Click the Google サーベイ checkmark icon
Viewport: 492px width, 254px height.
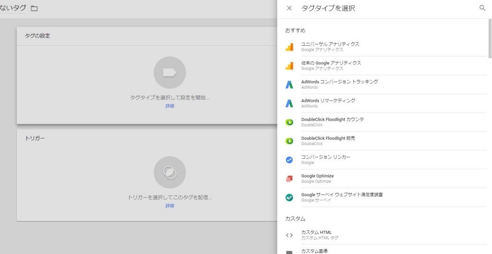click(x=289, y=197)
